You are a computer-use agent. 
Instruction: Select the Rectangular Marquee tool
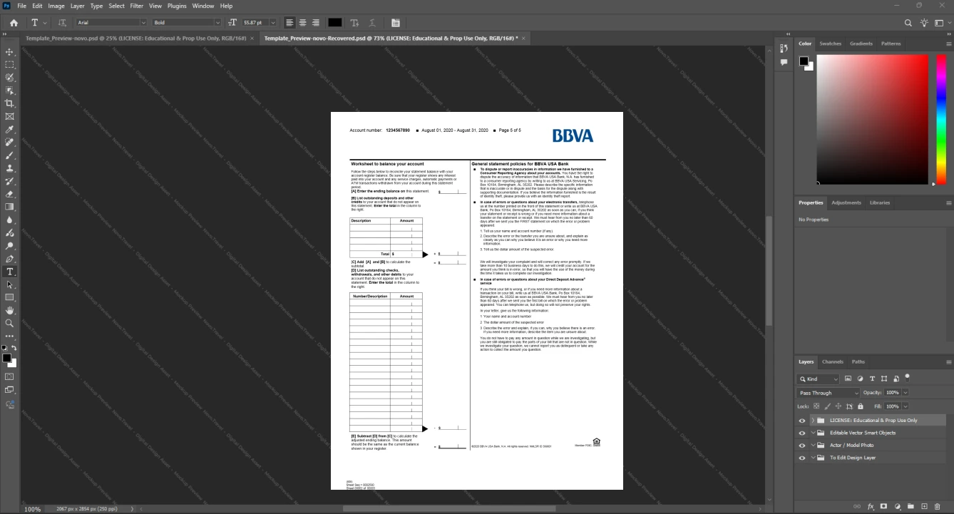pyautogui.click(x=10, y=65)
